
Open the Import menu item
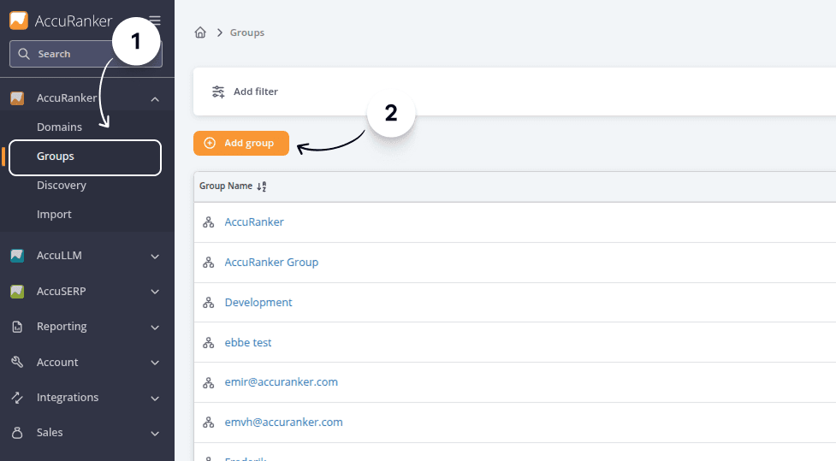[x=54, y=214]
